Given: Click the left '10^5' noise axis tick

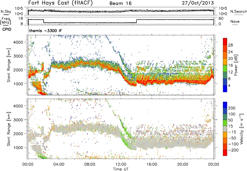Looking at the screenshot, I should 19,9.
